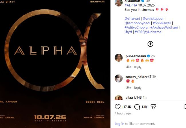186x128 pixels.
Task: Click Like under puneetbsaini's comment
Action: coord(128,67)
